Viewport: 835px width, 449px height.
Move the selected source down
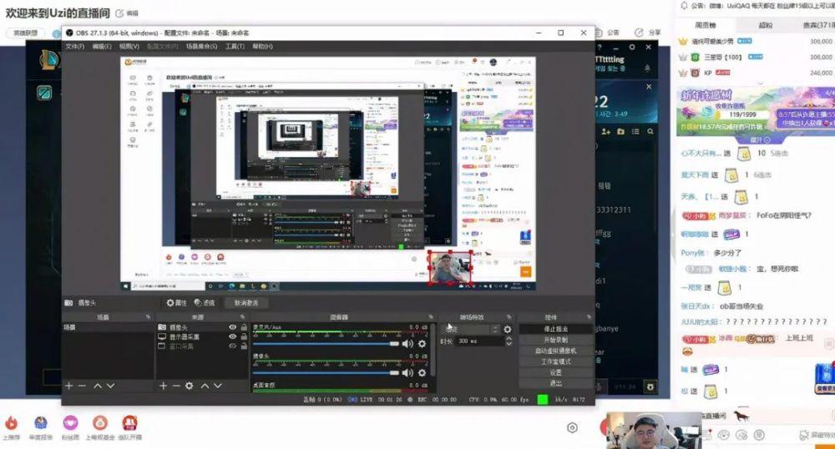coord(217,386)
